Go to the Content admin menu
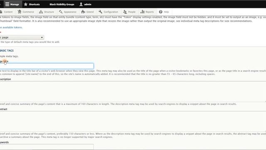This screenshot has width=266, height=150. coord(7,12)
